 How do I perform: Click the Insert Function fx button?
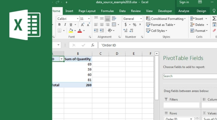click(93, 45)
